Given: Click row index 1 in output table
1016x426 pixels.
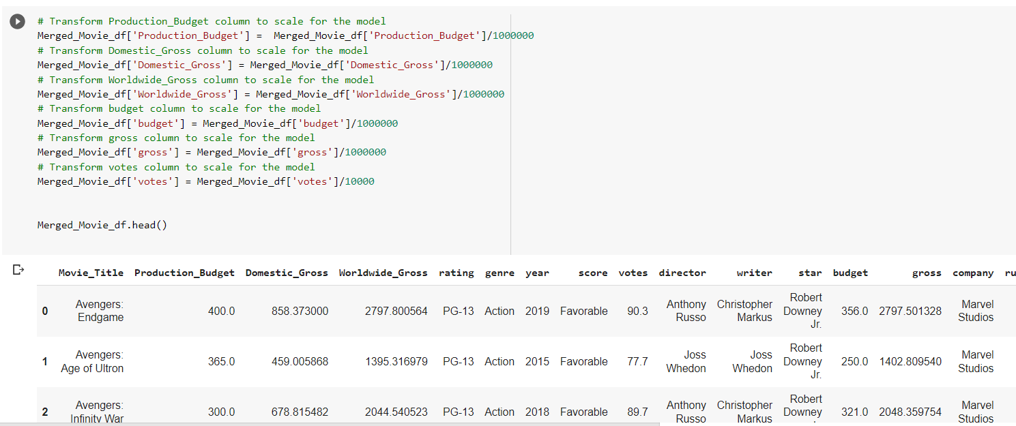Looking at the screenshot, I should tap(45, 361).
